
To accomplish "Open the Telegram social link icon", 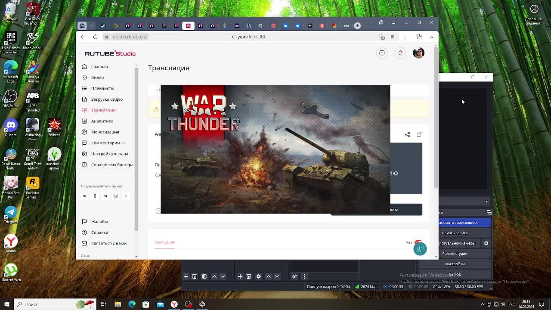I will coord(105,196).
